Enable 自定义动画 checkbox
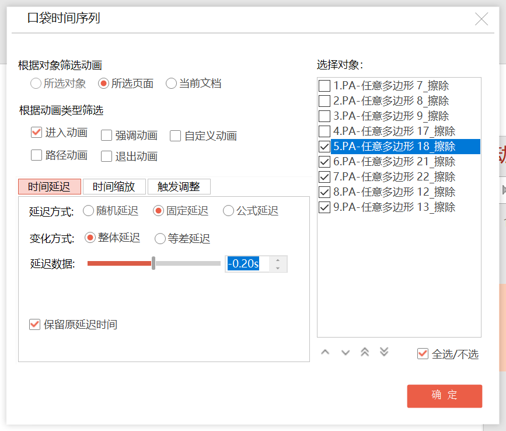 pos(175,136)
